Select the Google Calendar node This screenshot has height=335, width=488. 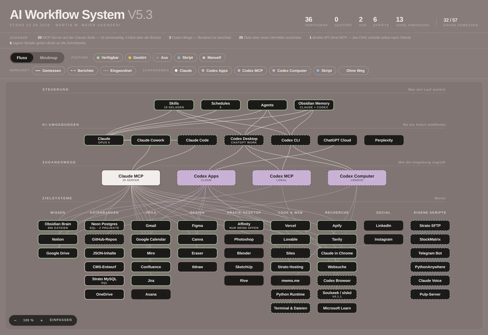[x=151, y=239]
